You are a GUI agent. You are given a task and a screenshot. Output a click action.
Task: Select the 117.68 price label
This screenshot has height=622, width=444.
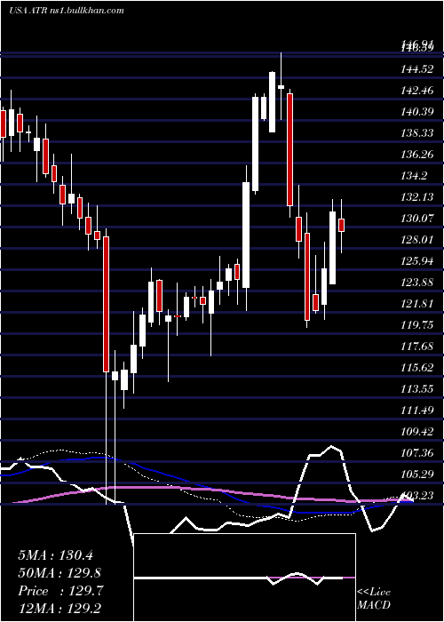tap(417, 347)
